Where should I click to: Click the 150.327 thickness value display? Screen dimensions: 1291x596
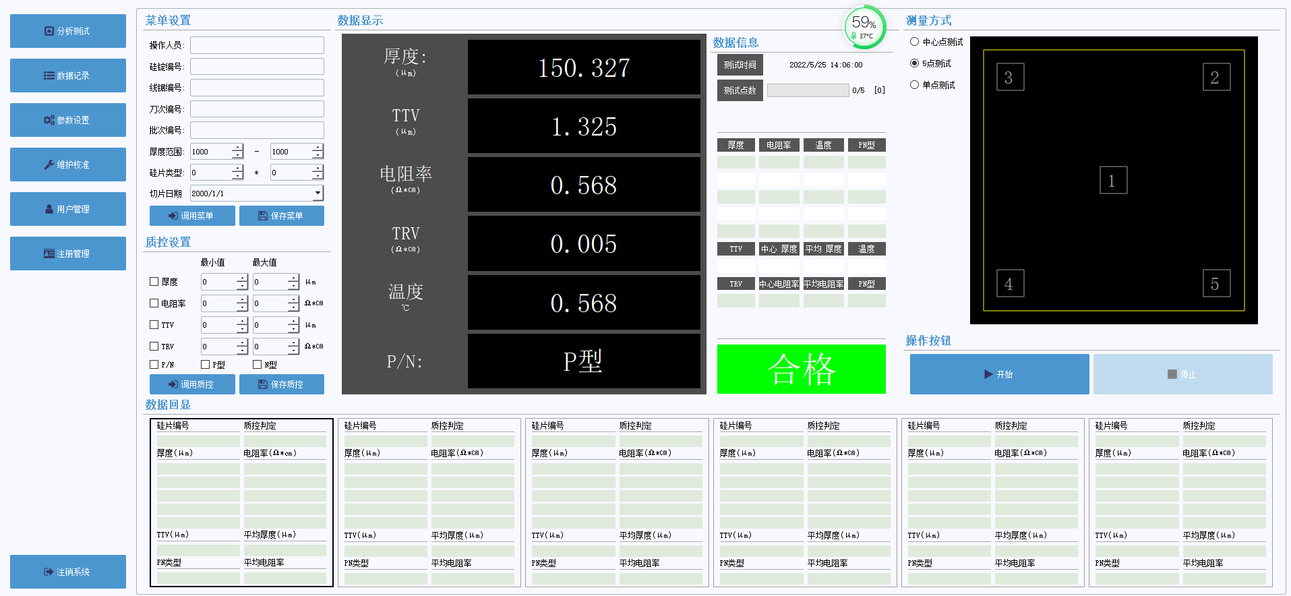pos(584,67)
